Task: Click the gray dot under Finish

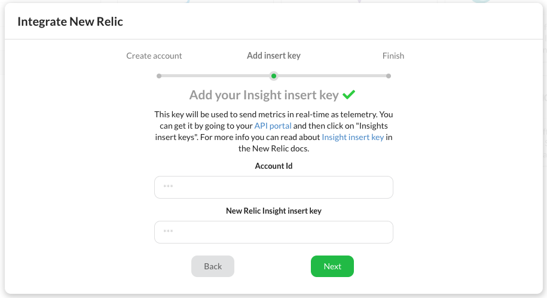Action: click(x=389, y=76)
